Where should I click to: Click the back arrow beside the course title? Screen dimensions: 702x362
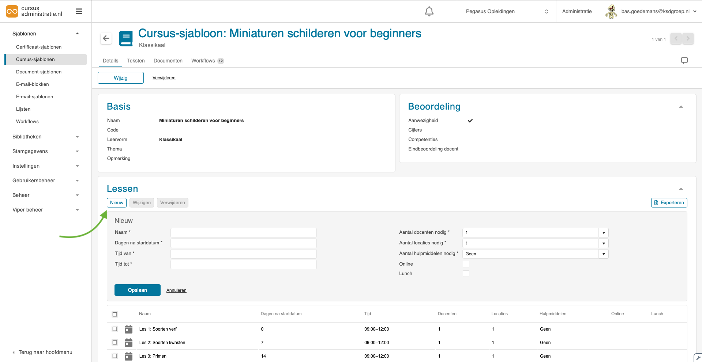(x=106, y=38)
